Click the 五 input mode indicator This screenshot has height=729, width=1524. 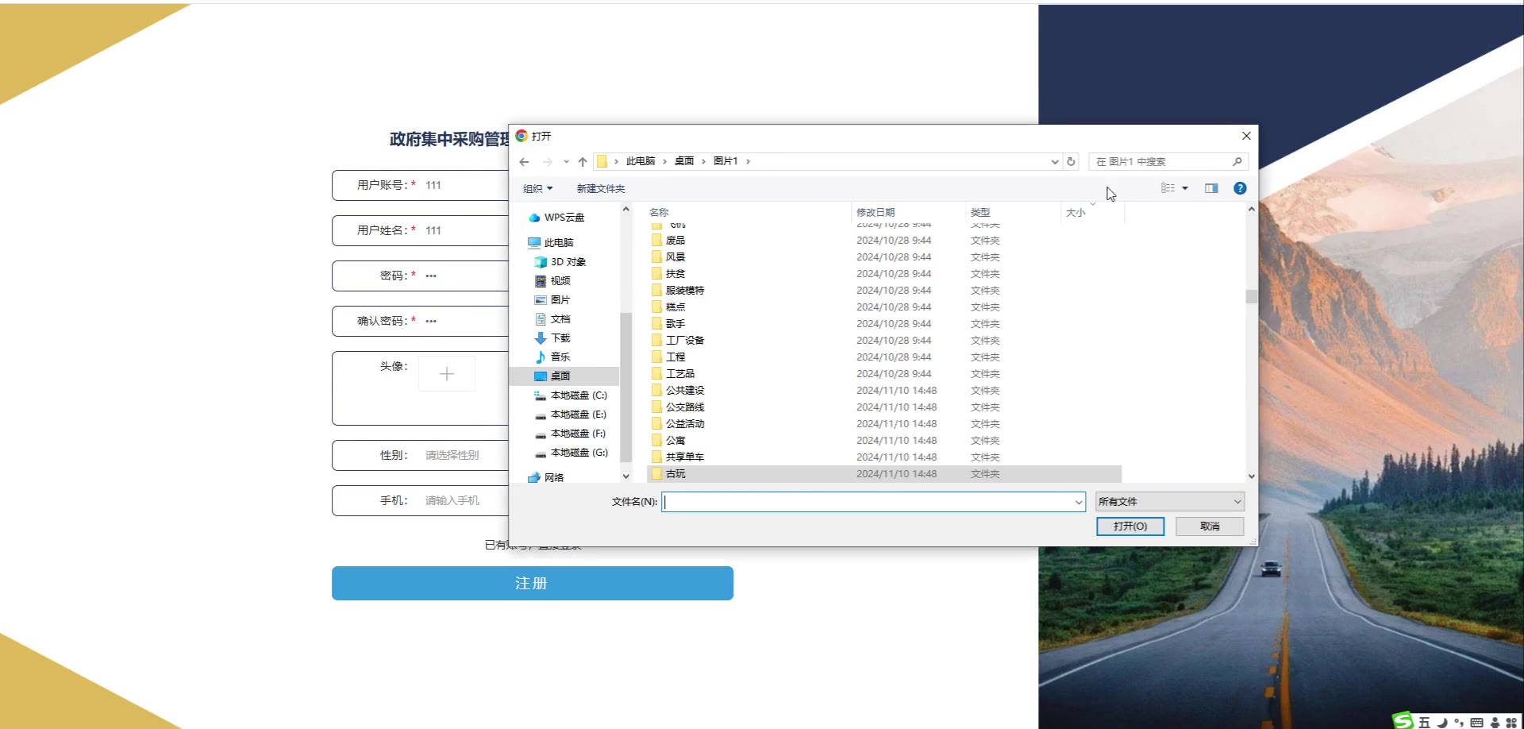pyautogui.click(x=1425, y=723)
